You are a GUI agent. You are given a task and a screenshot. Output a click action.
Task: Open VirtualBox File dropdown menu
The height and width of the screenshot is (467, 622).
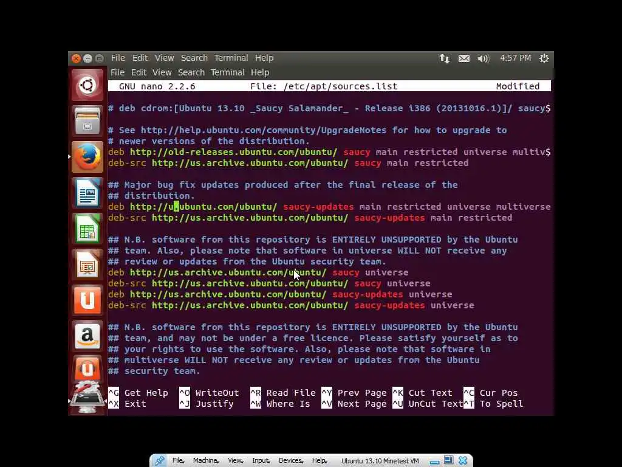[178, 461]
